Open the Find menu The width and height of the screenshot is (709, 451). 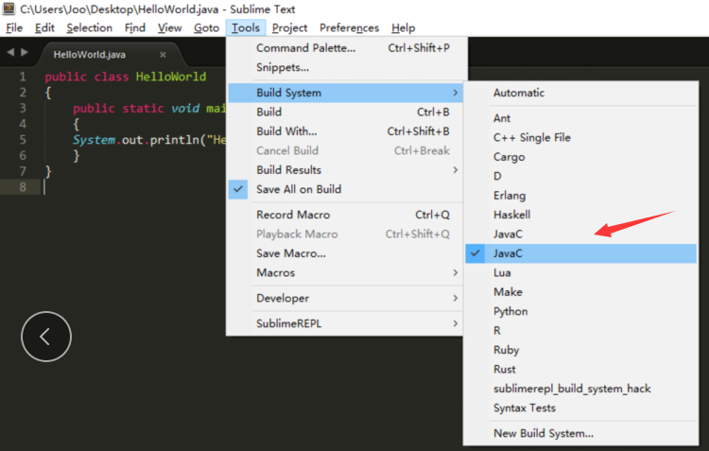click(135, 28)
